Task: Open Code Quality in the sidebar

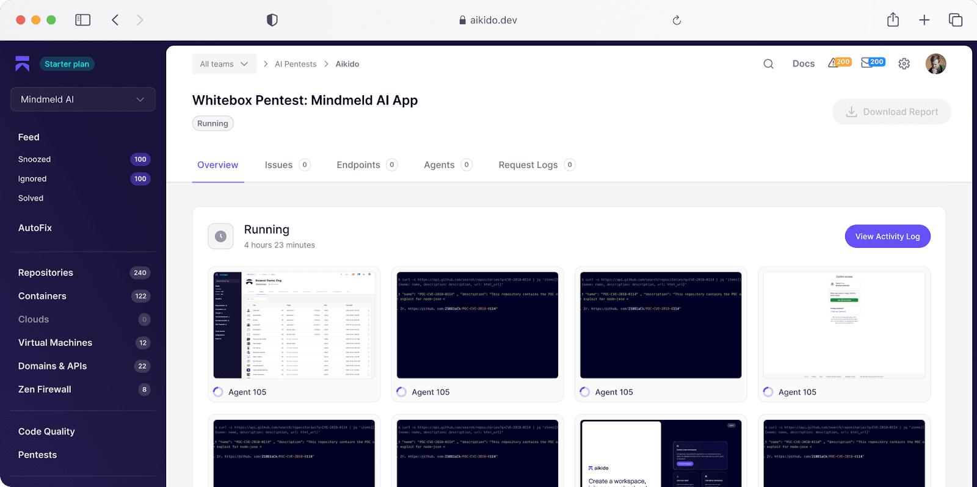Action: pyautogui.click(x=46, y=431)
